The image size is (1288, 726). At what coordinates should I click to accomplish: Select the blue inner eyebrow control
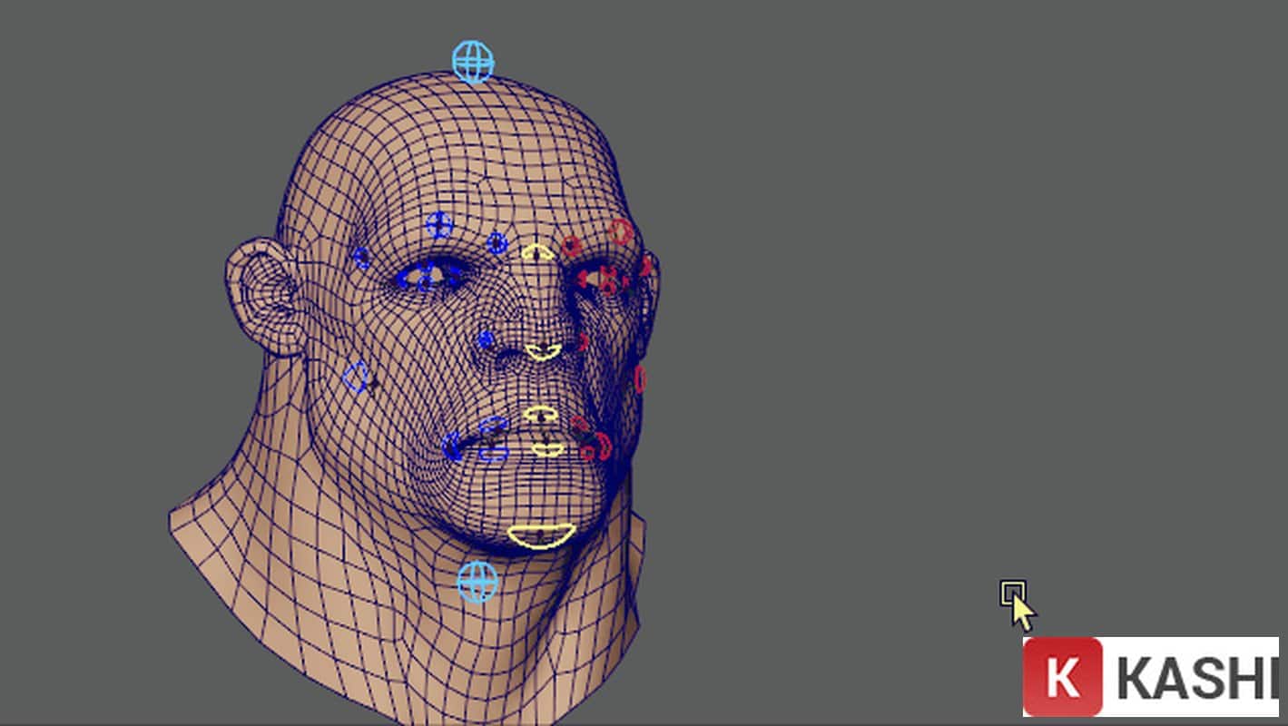pos(497,243)
